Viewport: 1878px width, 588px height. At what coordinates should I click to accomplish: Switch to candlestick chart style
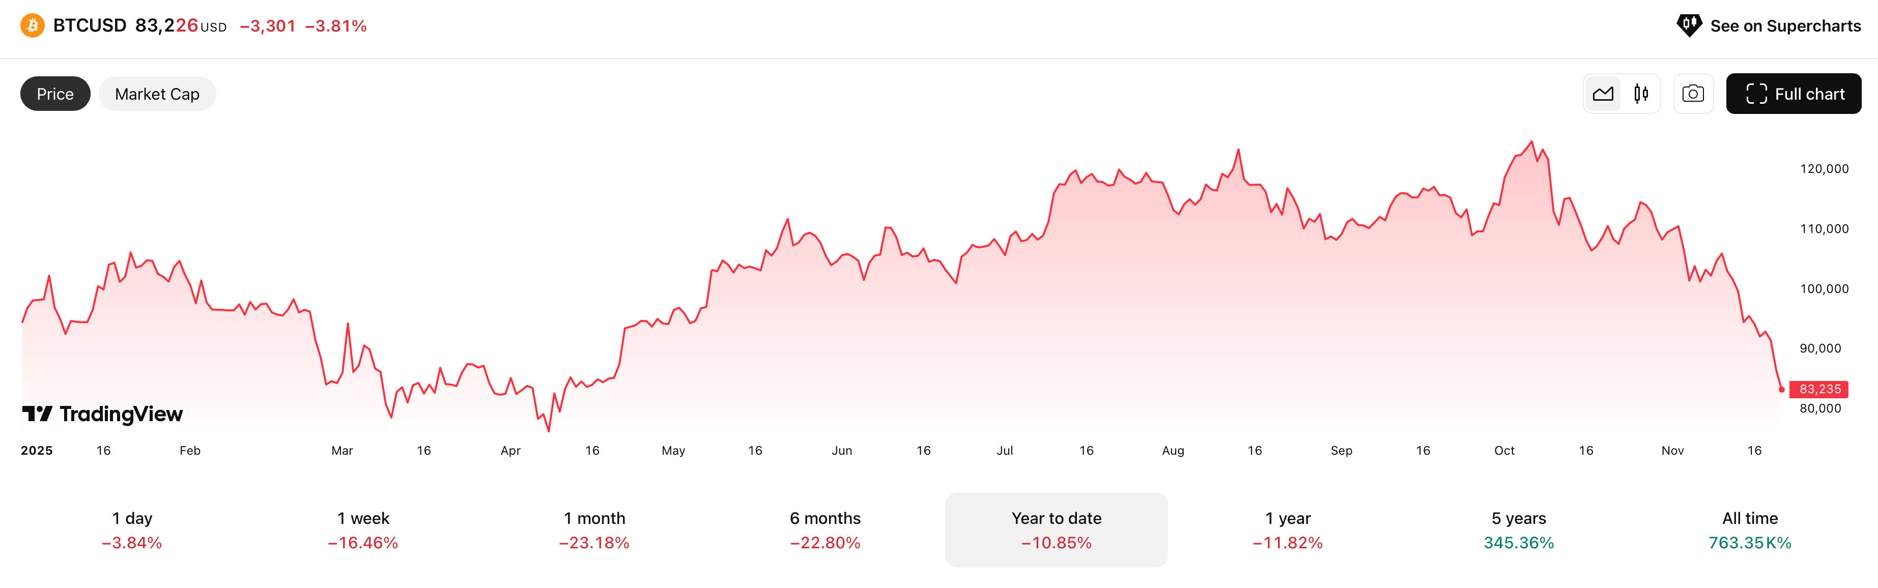(x=1641, y=94)
